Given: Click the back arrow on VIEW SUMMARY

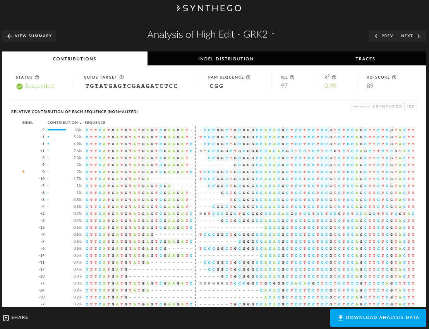Looking at the screenshot, I should pyautogui.click(x=10, y=36).
